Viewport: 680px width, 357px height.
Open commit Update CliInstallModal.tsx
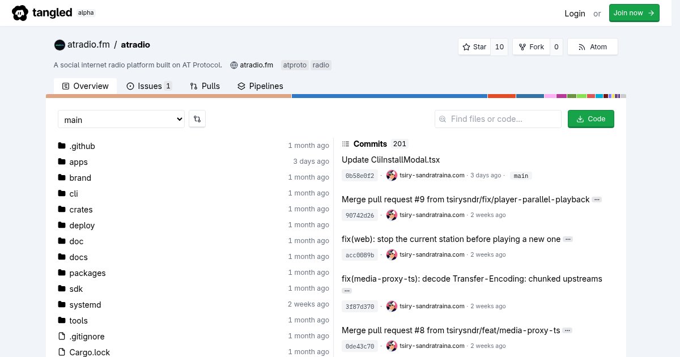point(390,160)
